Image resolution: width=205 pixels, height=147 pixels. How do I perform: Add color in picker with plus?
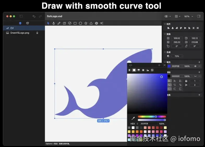tap(159, 65)
